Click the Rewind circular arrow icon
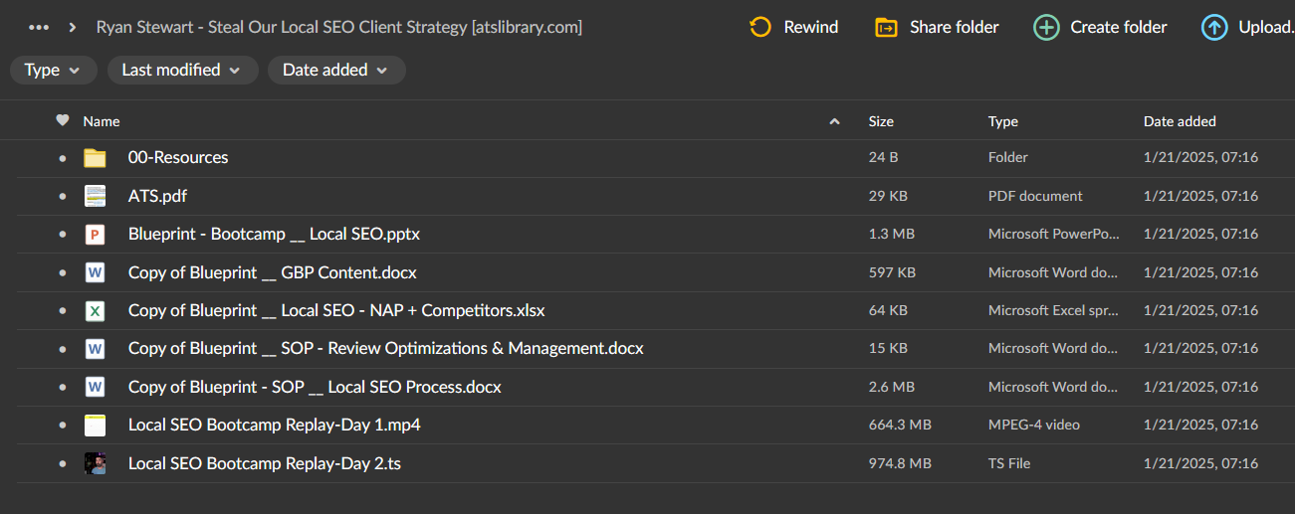Viewport: 1295px width, 514px height. pyautogui.click(x=760, y=27)
